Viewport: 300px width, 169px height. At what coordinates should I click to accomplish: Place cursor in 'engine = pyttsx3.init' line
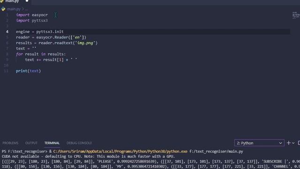39,31
